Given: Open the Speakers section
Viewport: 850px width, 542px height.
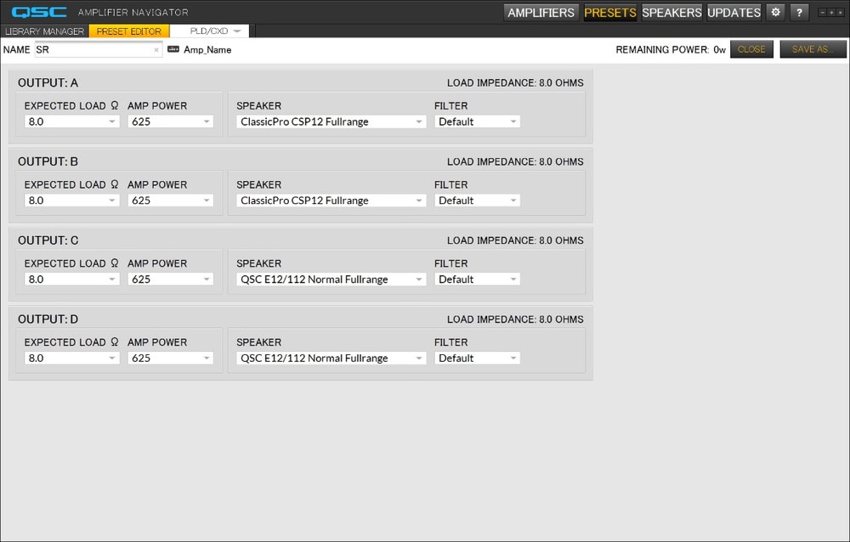Looking at the screenshot, I should 671,12.
